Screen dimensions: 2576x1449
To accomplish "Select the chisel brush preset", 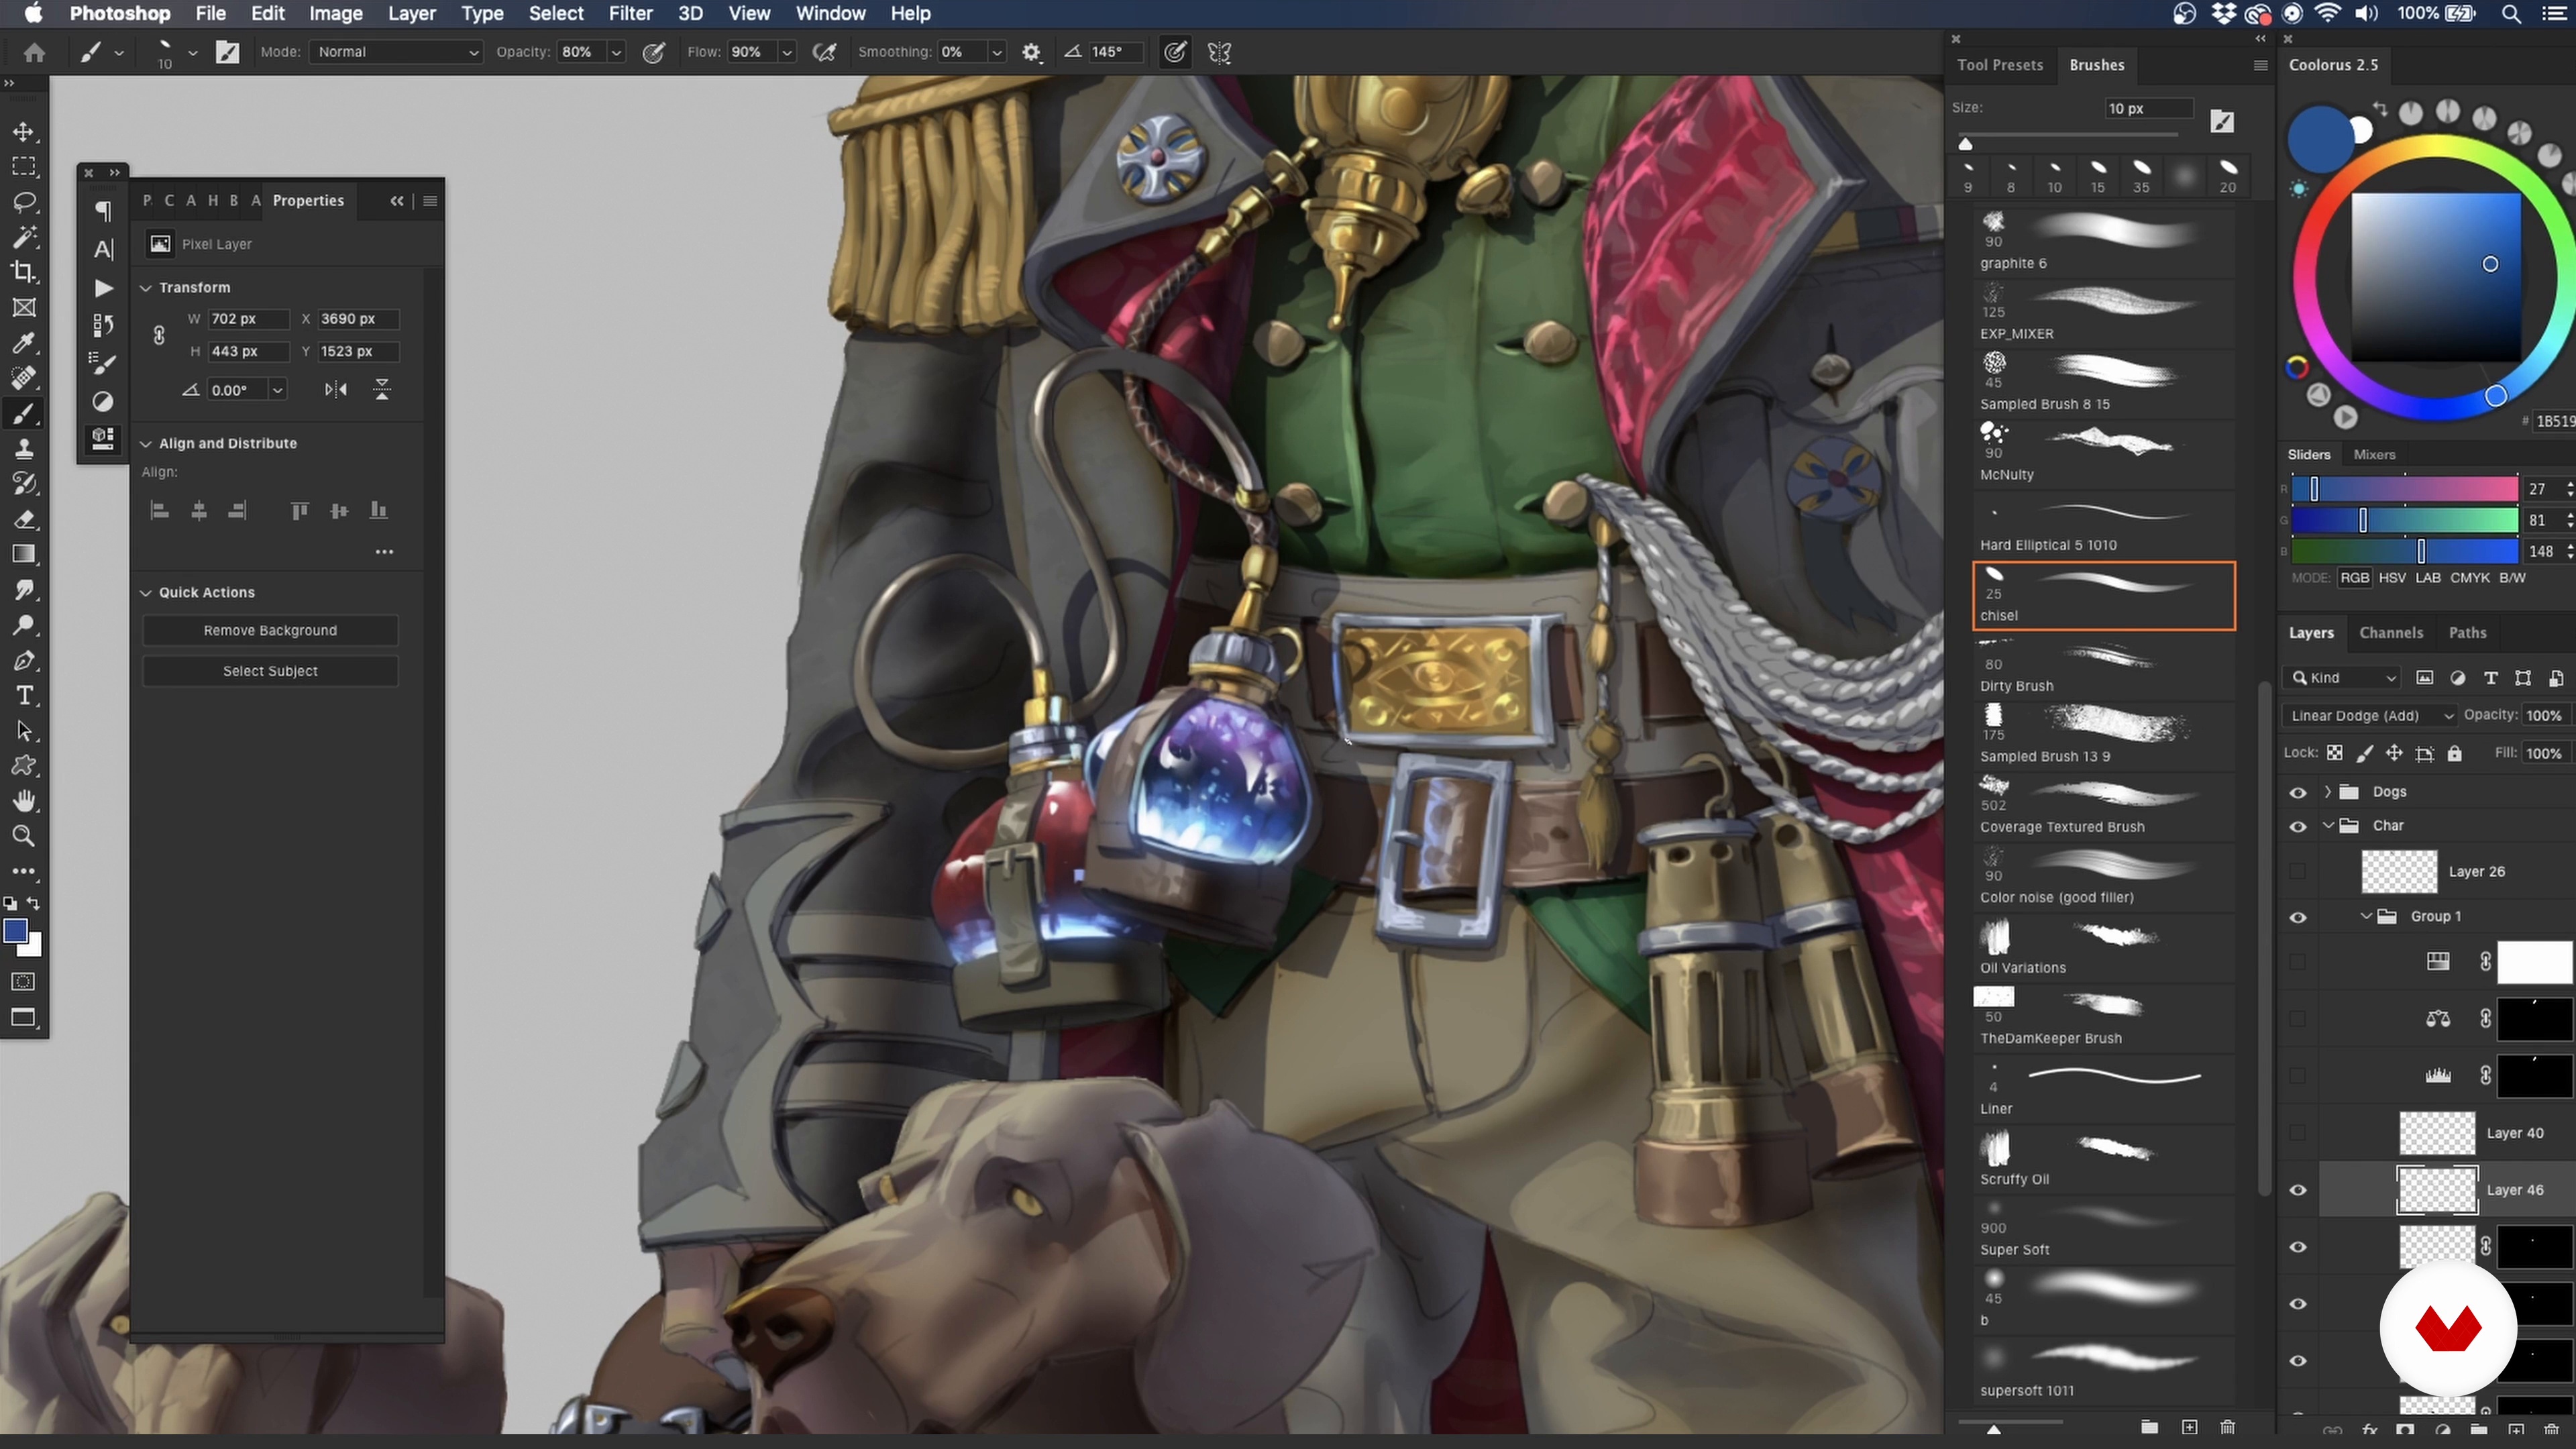I will pyautogui.click(x=2103, y=596).
